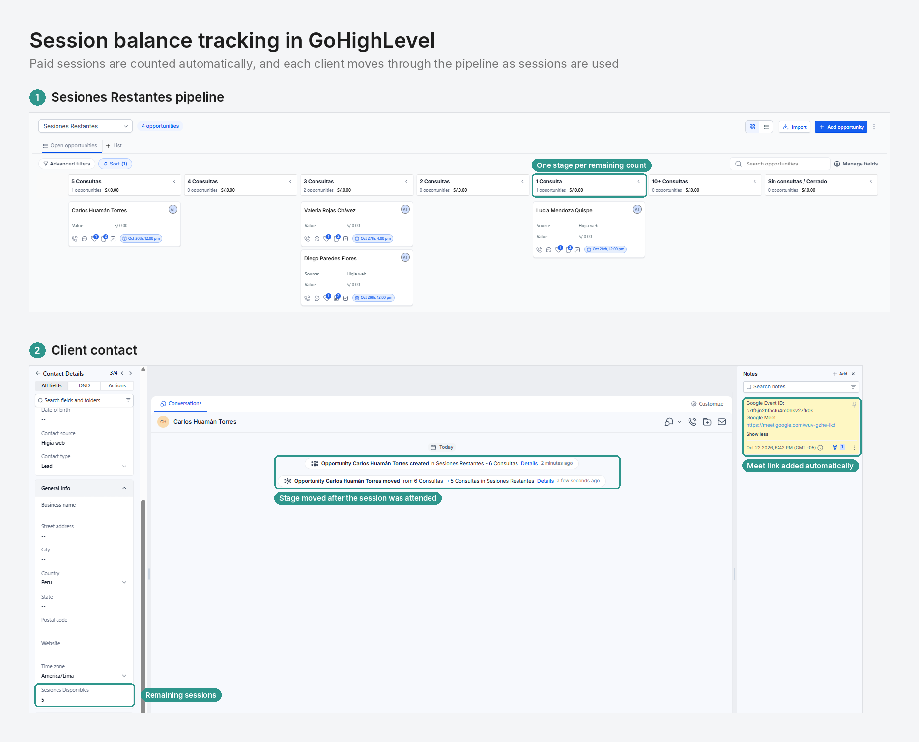919x742 pixels.
Task: Collapse the Sin consultas / Cerrado column
Action: (x=871, y=182)
